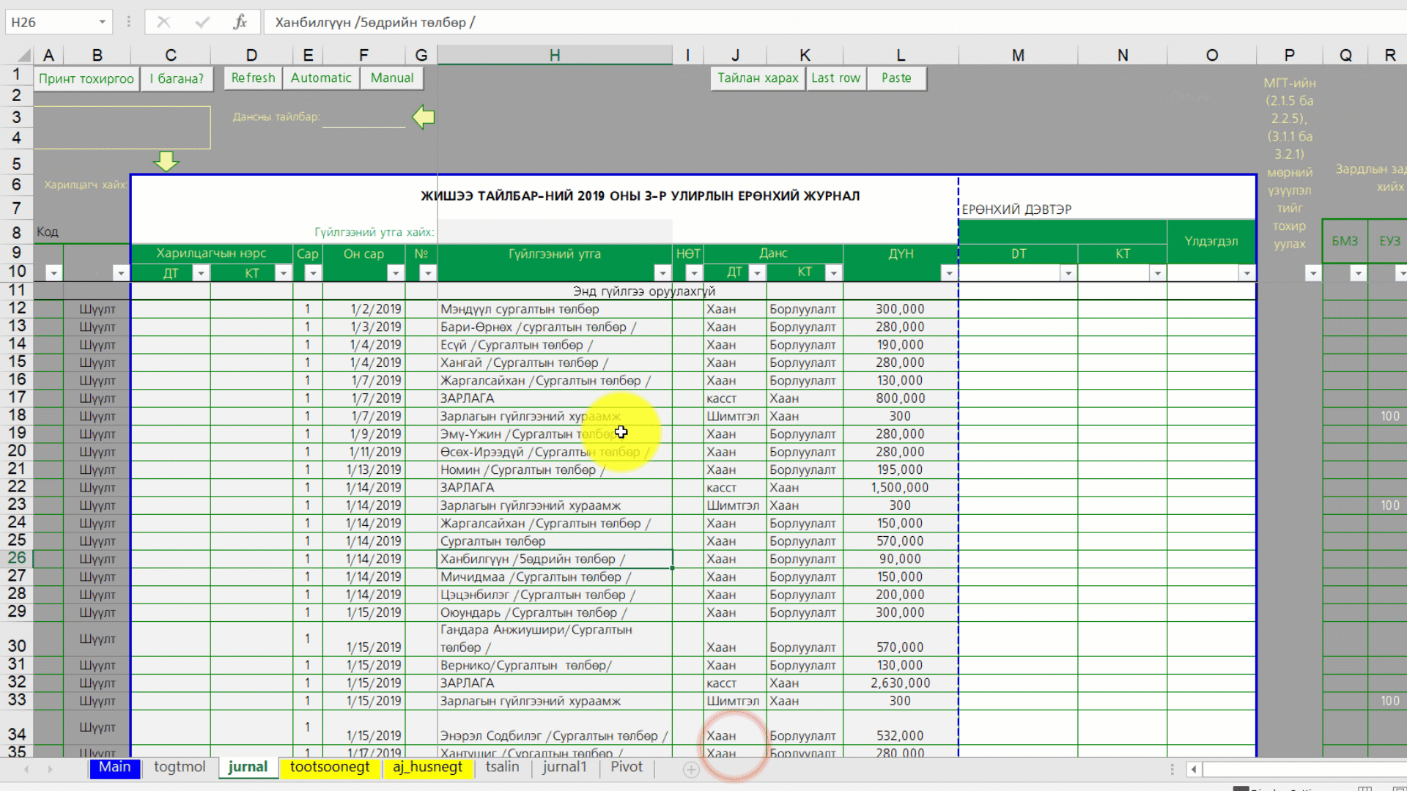The width and height of the screenshot is (1407, 791).
Task: Expand the Name Box dropdown arrow
Action: tap(103, 22)
